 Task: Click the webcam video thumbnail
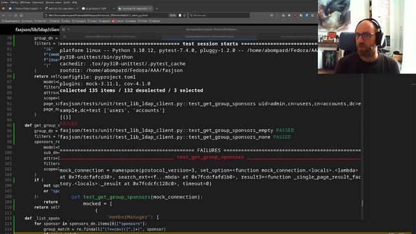tap(367, 37)
